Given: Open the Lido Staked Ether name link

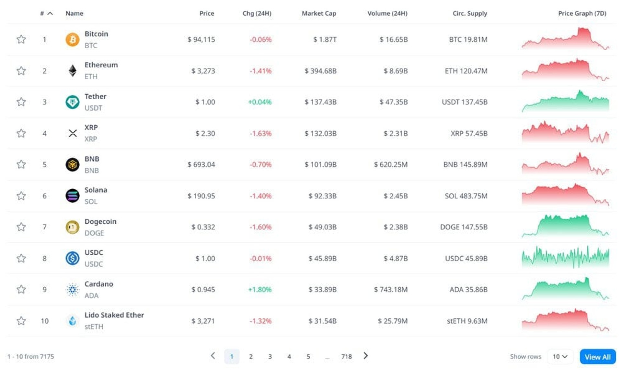Looking at the screenshot, I should tap(114, 315).
